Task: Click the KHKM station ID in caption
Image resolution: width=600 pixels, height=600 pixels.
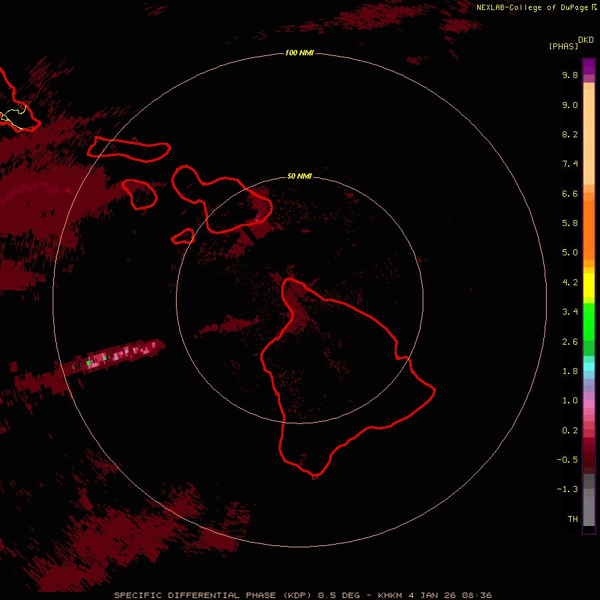Action: [x=390, y=595]
